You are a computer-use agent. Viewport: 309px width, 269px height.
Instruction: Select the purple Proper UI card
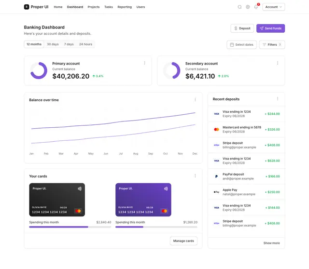[x=143, y=200]
